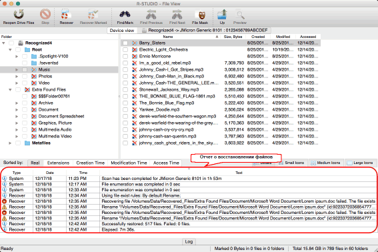Image resolution: width=378 pixels, height=252 pixels.
Task: Switch to Large Icons view
Action: coord(361,163)
